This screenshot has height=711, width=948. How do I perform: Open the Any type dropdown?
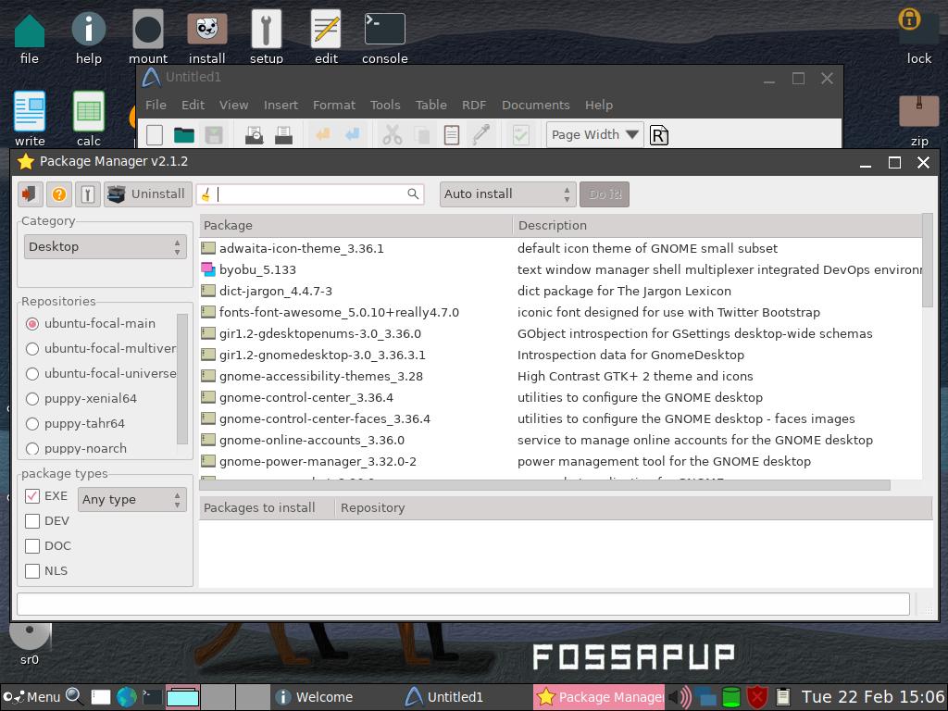click(x=131, y=499)
